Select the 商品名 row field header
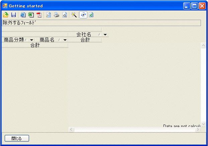 tap(51, 40)
